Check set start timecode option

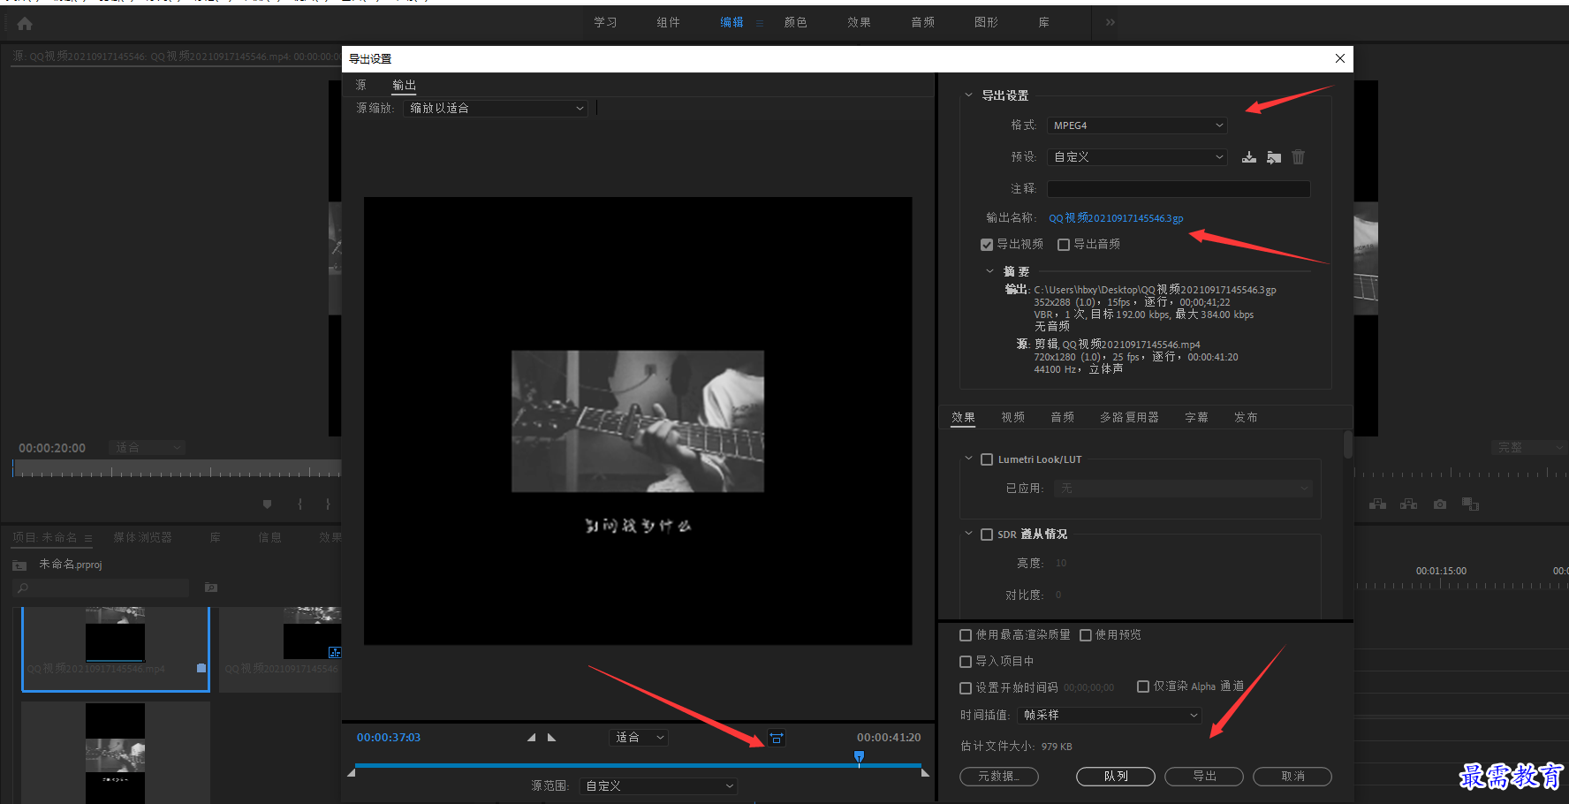click(966, 688)
